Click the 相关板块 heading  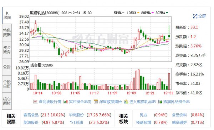pyautogui.click(x=123, y=119)
